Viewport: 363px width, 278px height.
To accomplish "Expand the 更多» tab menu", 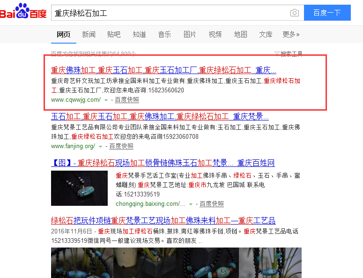I will coord(291,35).
